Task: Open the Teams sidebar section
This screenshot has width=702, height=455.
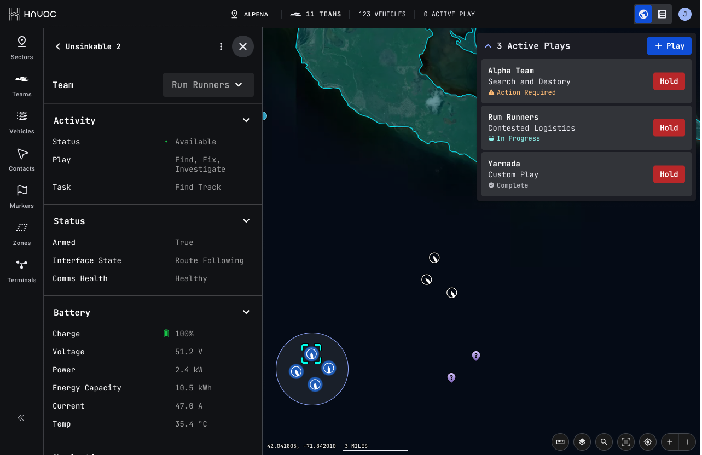Action: pos(22,85)
